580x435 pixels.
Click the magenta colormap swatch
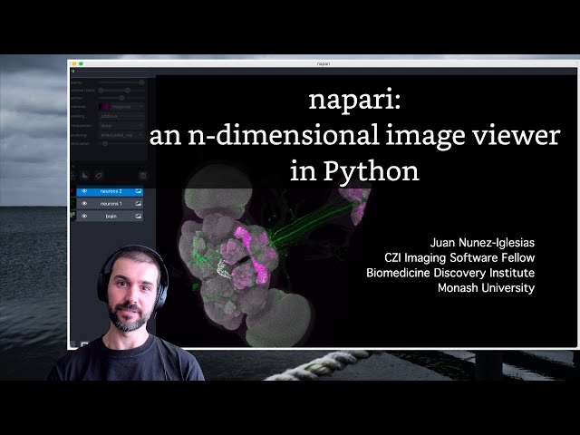pos(104,107)
